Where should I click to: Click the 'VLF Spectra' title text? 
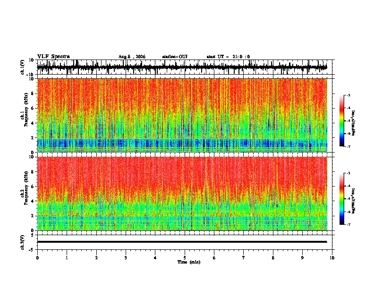[x=53, y=57]
